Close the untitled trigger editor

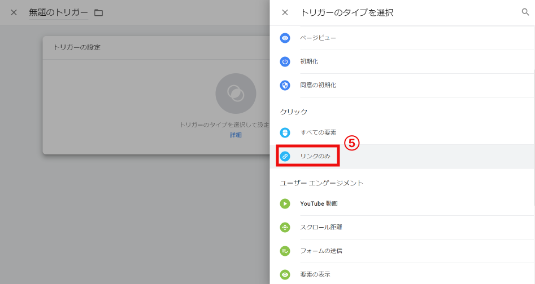[14, 12]
